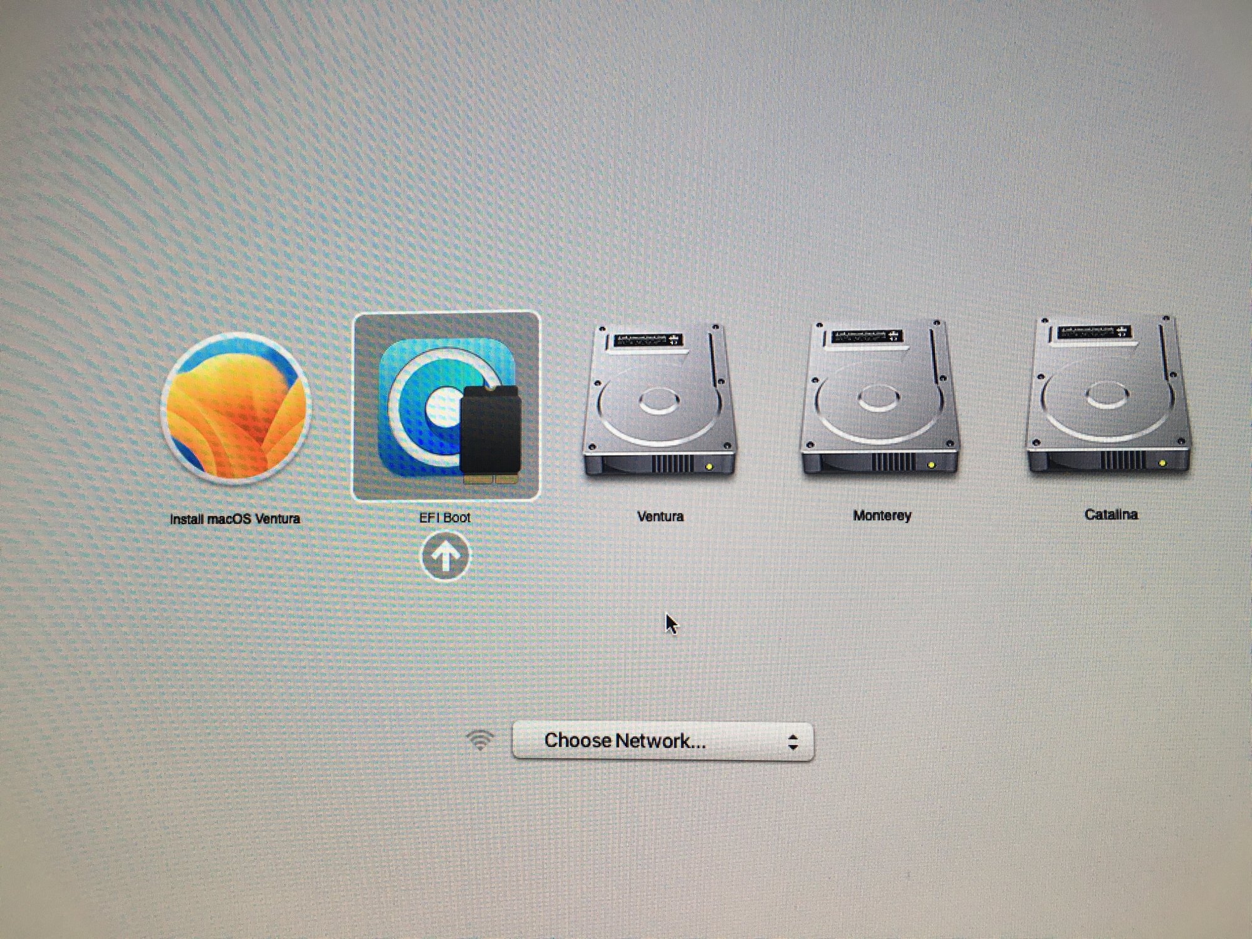Select the Monterey hard drive icon
1252x939 pixels.
880,398
